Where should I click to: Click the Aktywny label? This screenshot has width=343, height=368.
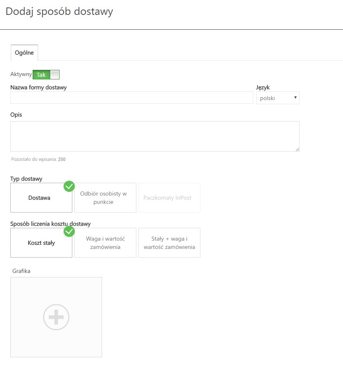[x=21, y=74]
